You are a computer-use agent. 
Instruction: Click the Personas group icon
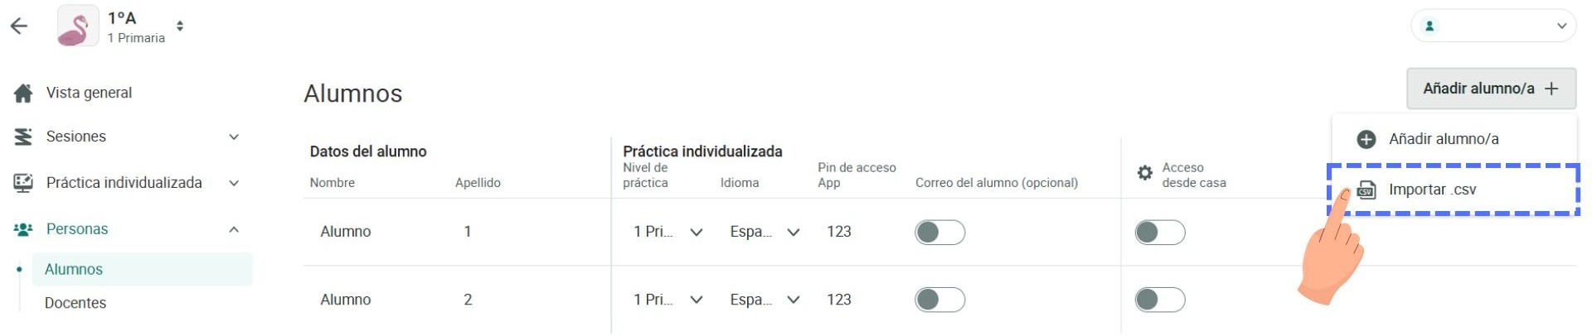click(x=23, y=229)
